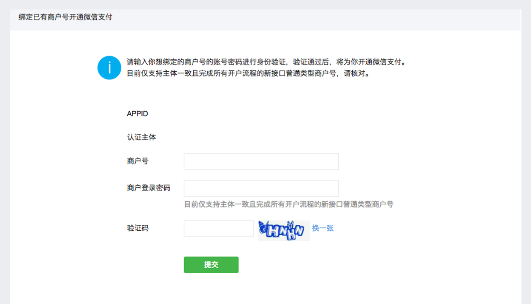Viewport: 531px width, 304px height.
Task: Click the 验证码 label
Action: coord(138,228)
